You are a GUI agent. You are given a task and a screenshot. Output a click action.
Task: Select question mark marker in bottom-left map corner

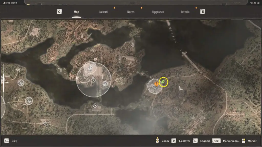(46, 124)
